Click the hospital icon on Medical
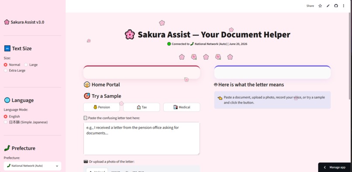 click(x=176, y=107)
